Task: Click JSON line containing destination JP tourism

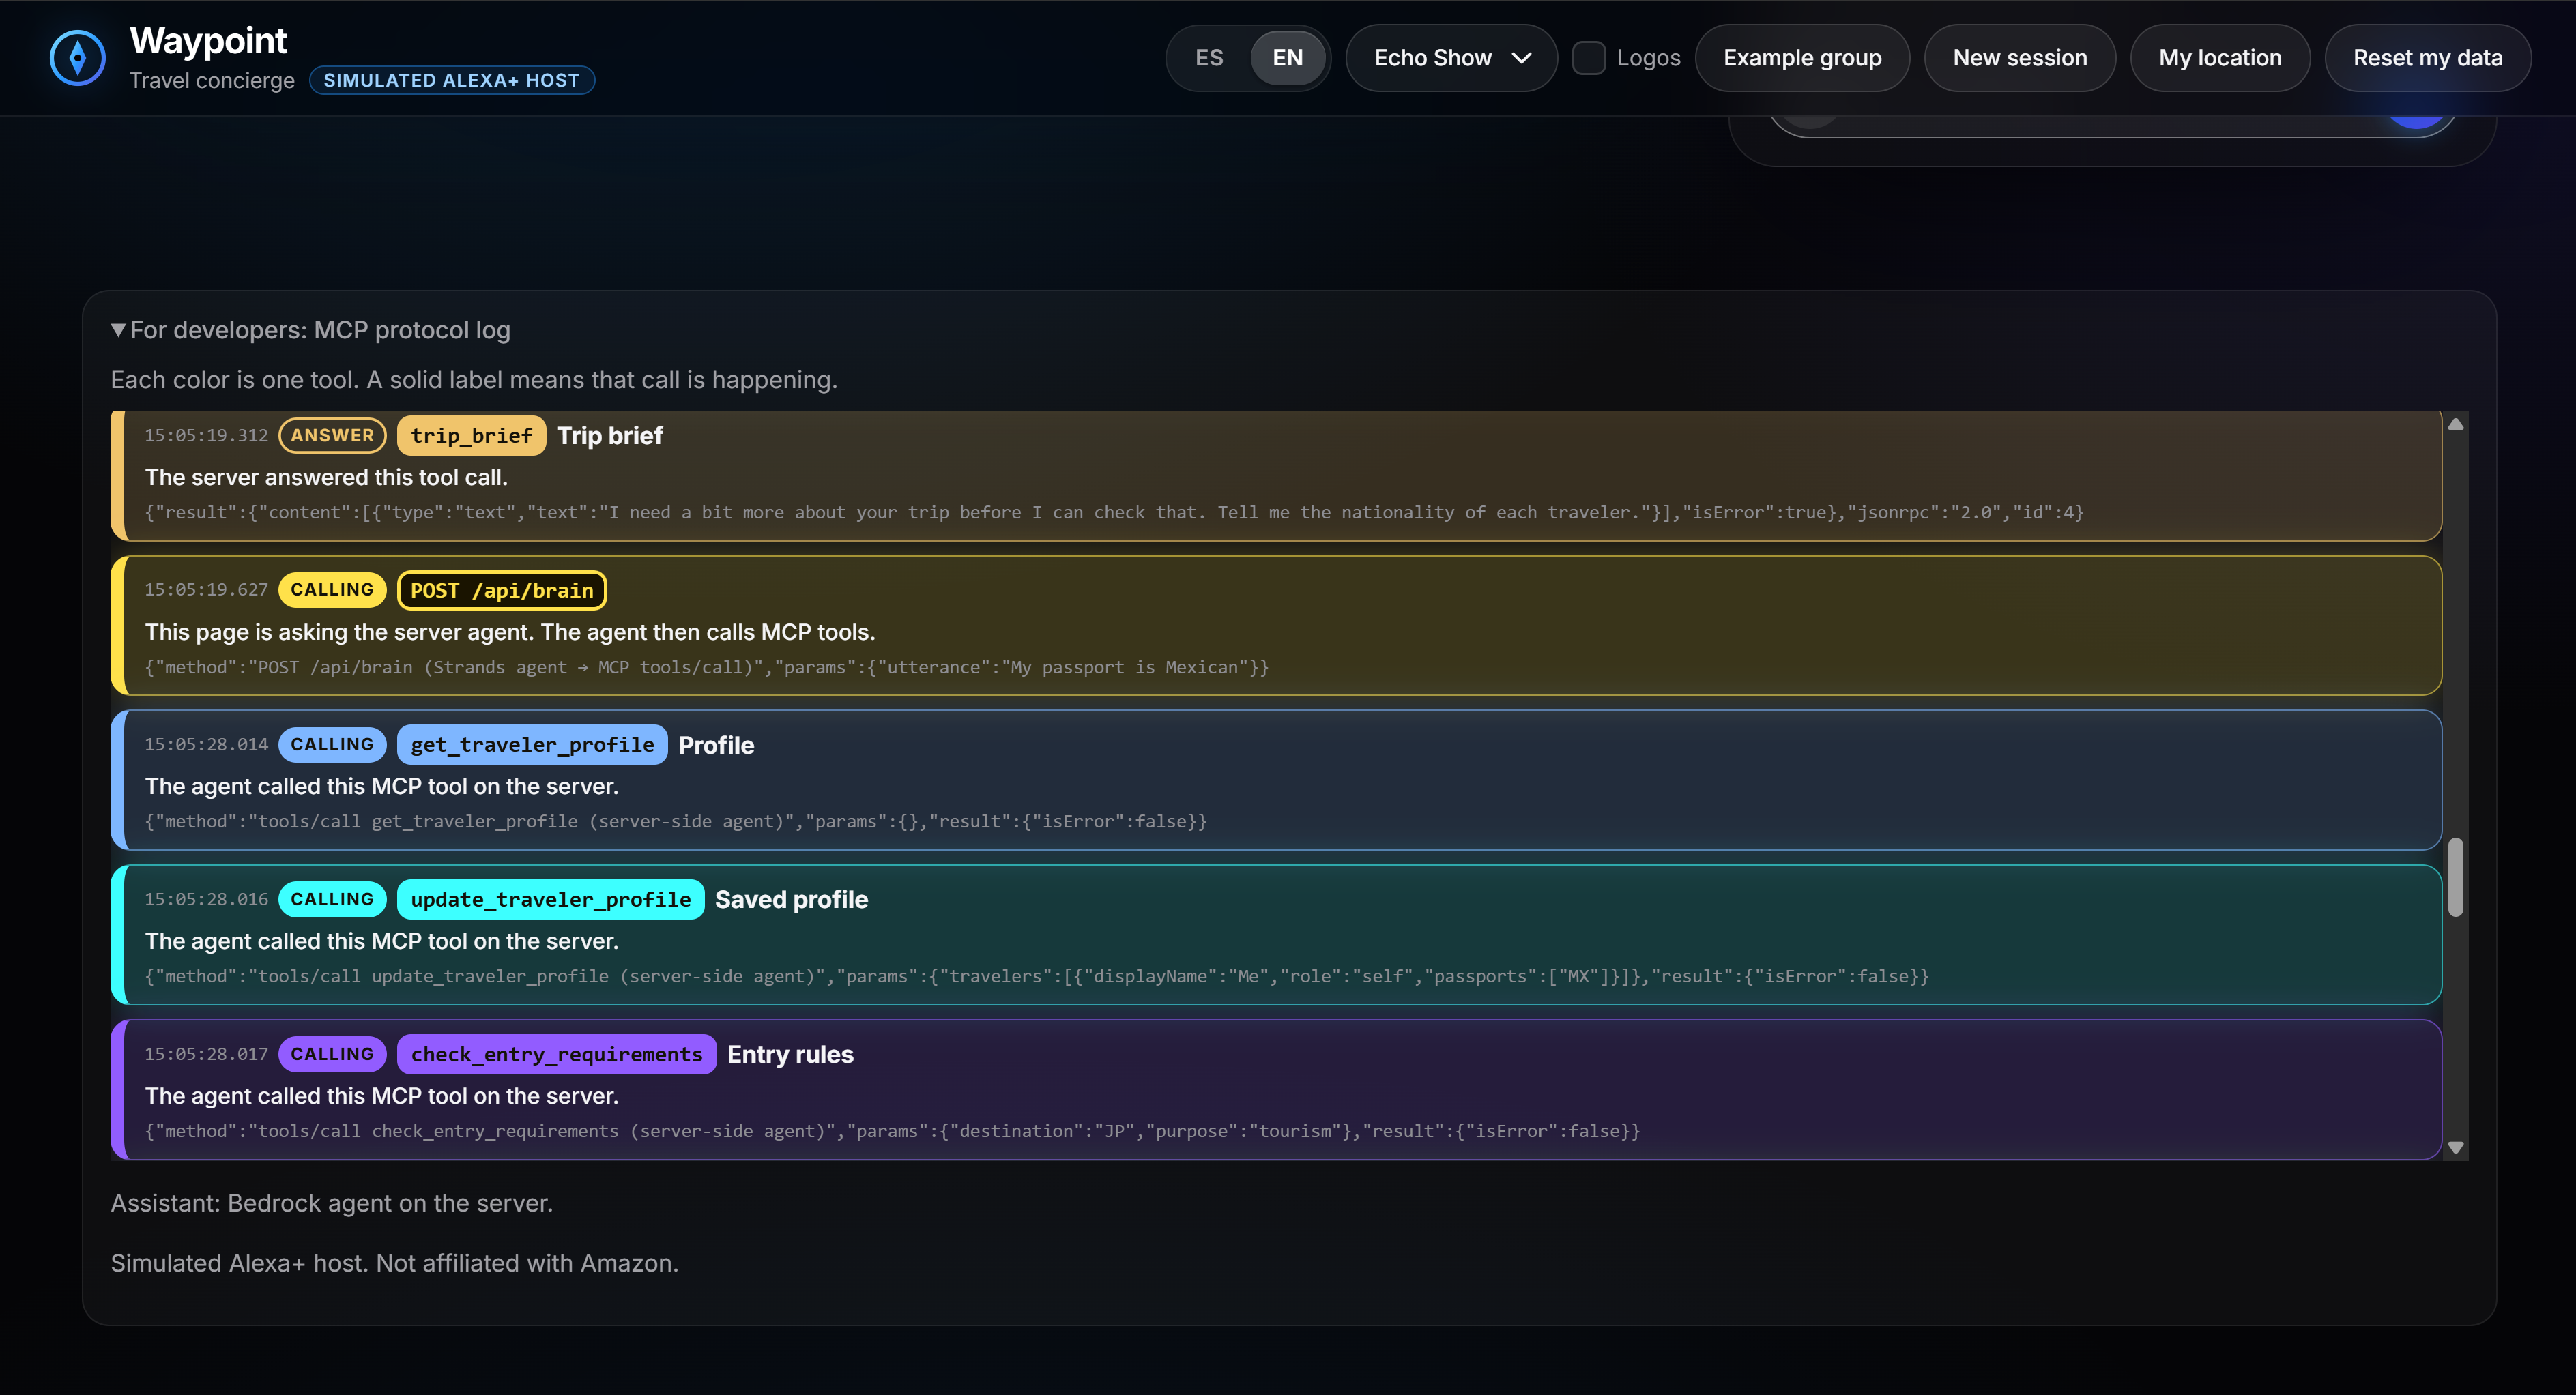Action: (x=892, y=1131)
